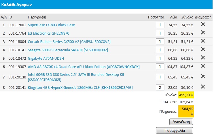View the Gigabyte A75M-UD2H product
Screen dimensions: 214x137
[46, 59]
